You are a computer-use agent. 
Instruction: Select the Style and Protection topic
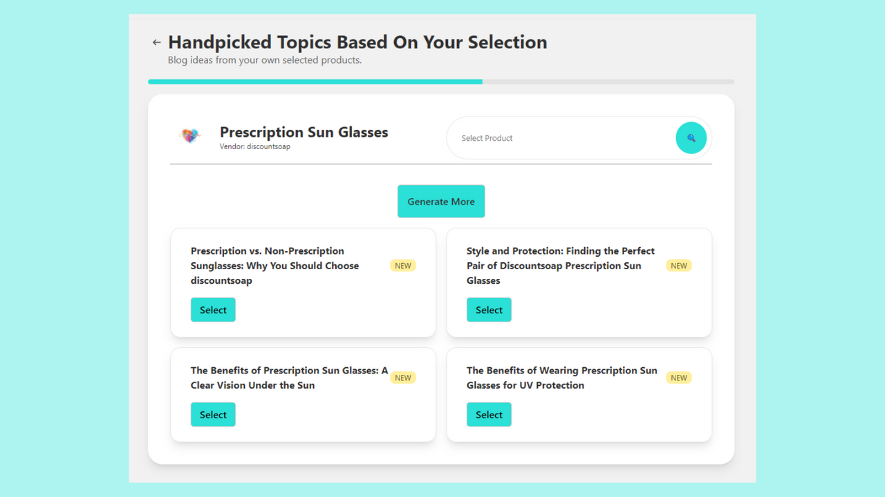[x=489, y=309]
